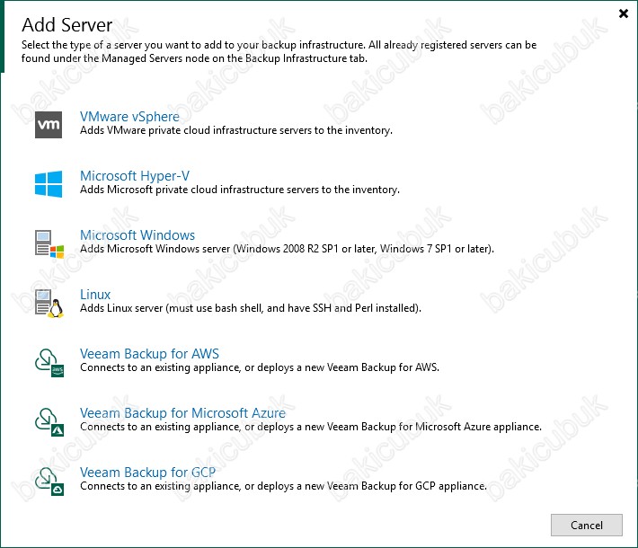Click the VMware vSphere vm icon
638x548 pixels.
tap(48, 124)
